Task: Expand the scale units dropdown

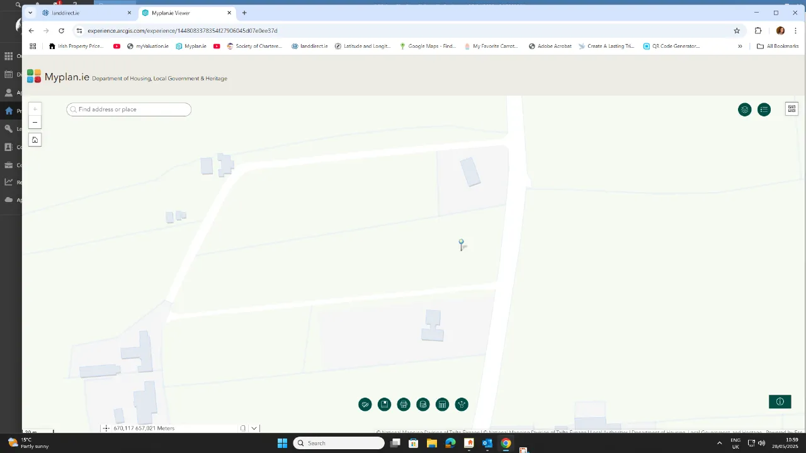Action: (254, 428)
